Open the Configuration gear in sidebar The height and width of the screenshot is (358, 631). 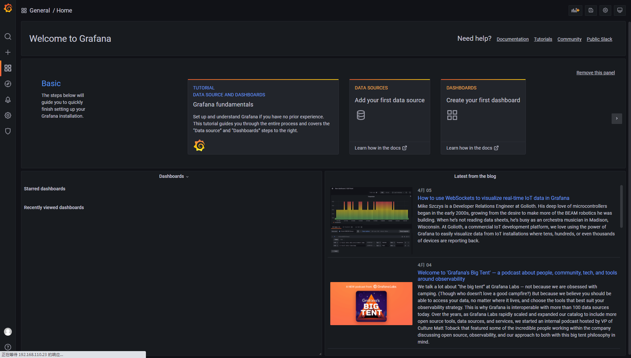[x=8, y=115]
